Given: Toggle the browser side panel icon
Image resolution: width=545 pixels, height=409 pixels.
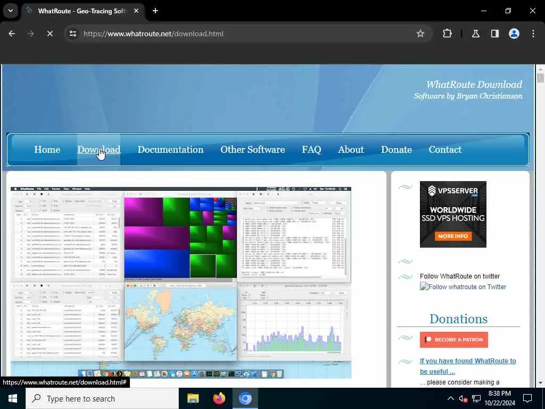Looking at the screenshot, I should (x=494, y=34).
